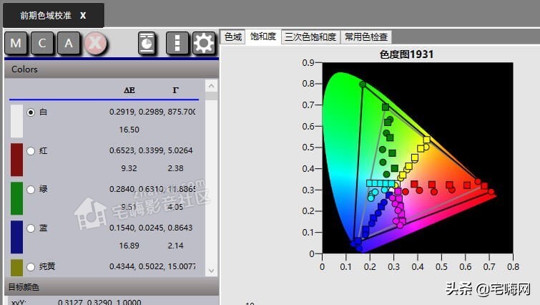Image resolution: width=540 pixels, height=305 pixels.
Task: Click the 目标颜色 section header
Action: pos(112,286)
